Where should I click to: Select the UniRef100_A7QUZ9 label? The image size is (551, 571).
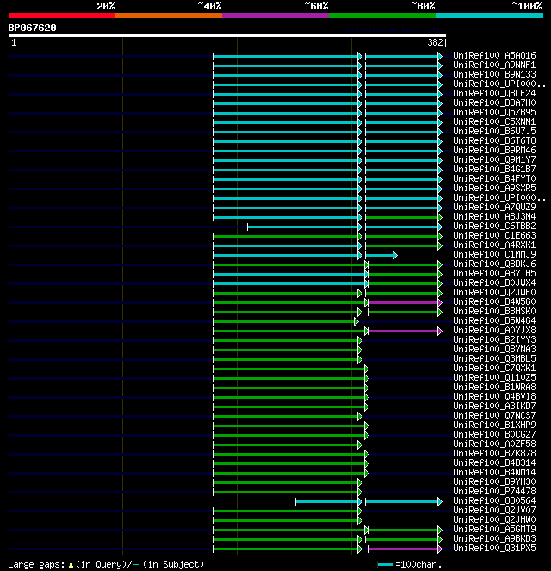click(494, 207)
